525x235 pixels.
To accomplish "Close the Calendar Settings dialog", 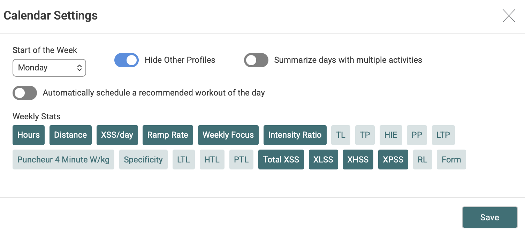I will coord(509,16).
